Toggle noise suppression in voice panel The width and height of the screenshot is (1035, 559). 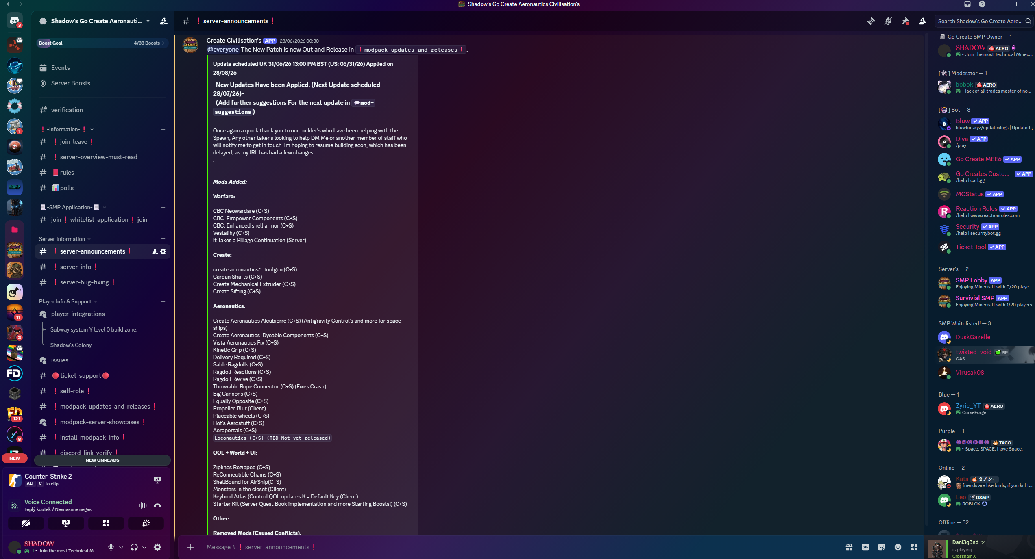[x=143, y=505]
